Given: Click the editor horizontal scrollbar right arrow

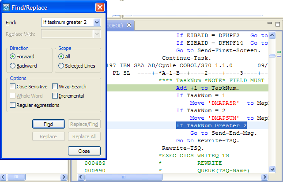Looking at the screenshot, I should click(265, 177).
